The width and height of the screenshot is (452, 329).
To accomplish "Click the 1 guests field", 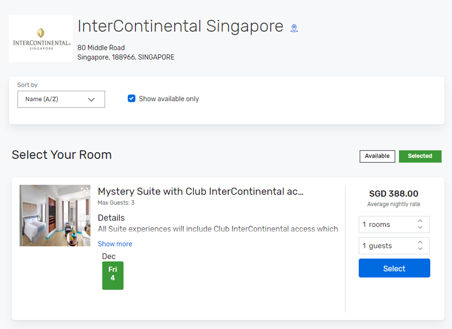I will click(394, 246).
